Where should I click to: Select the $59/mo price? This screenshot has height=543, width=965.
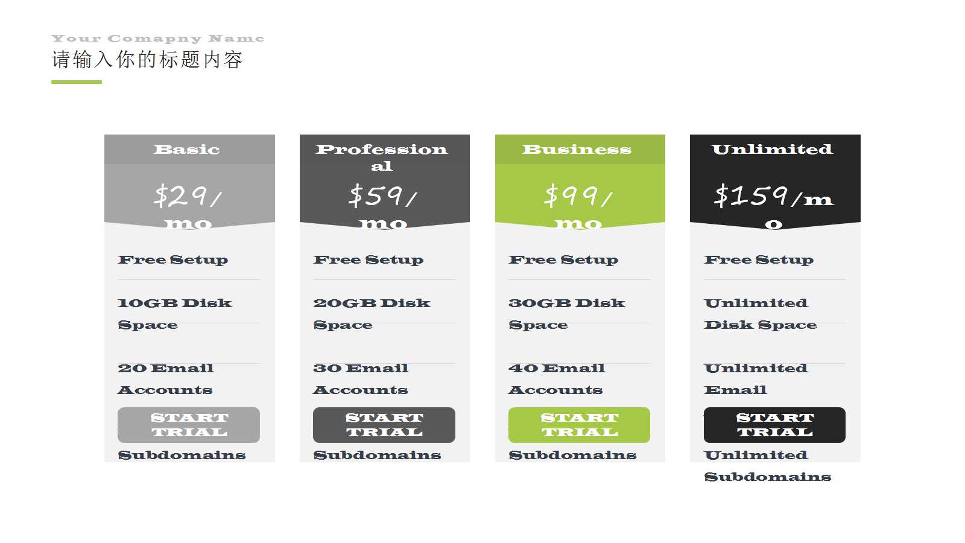point(384,205)
